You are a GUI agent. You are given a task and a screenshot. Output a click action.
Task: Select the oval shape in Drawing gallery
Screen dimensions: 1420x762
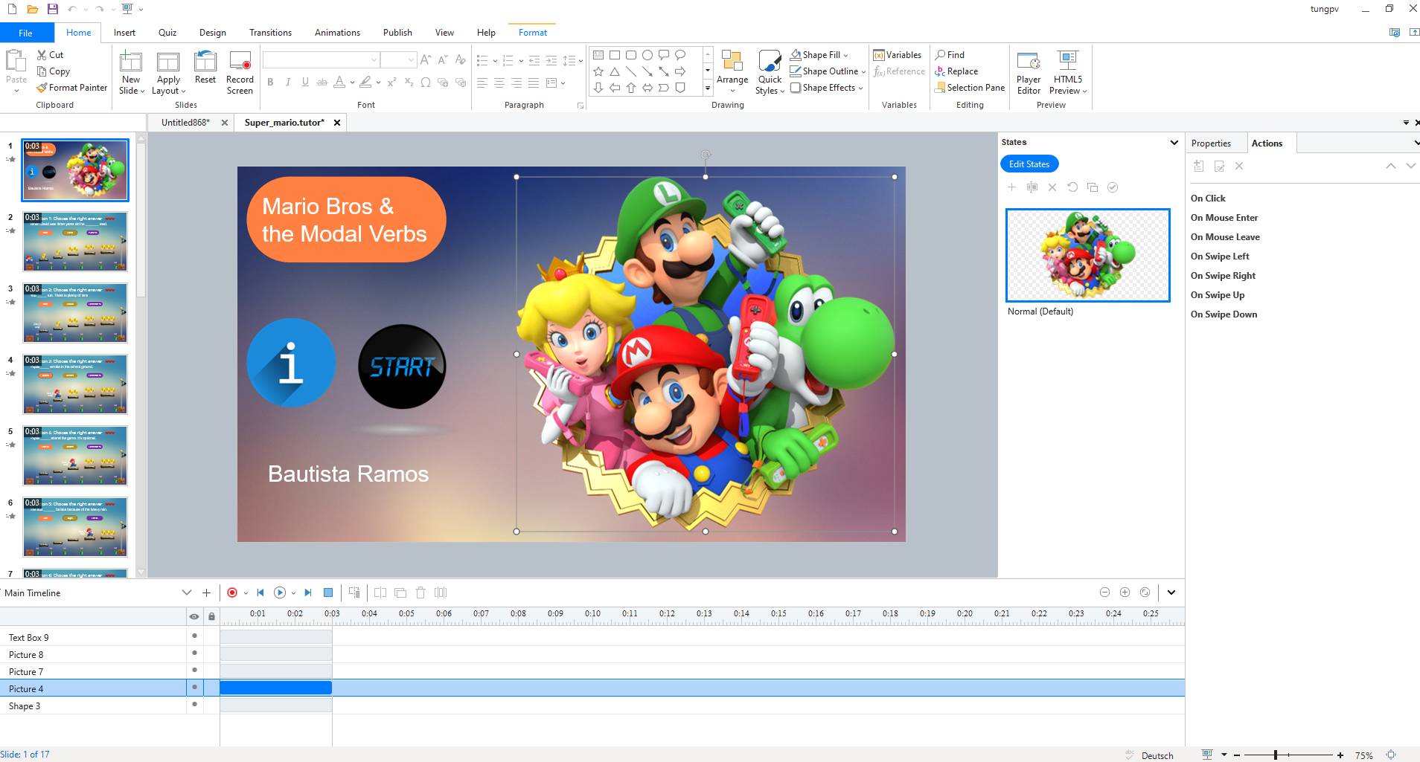(647, 55)
